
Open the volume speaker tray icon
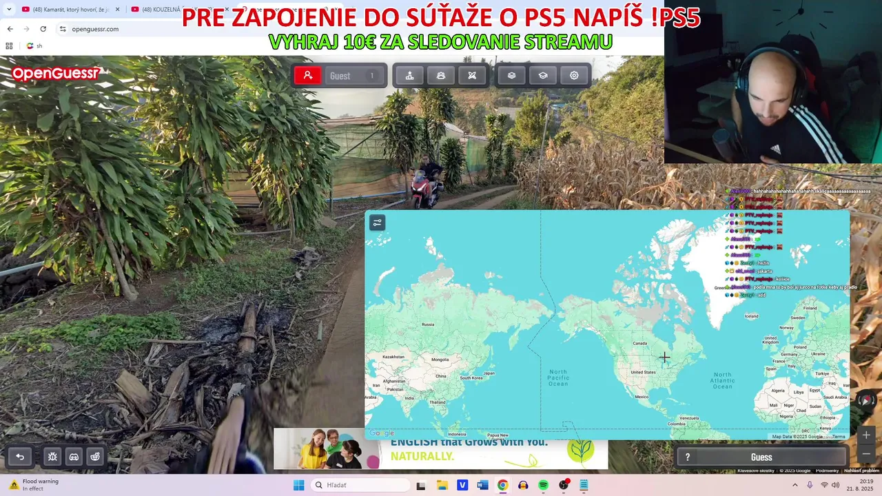click(x=836, y=485)
